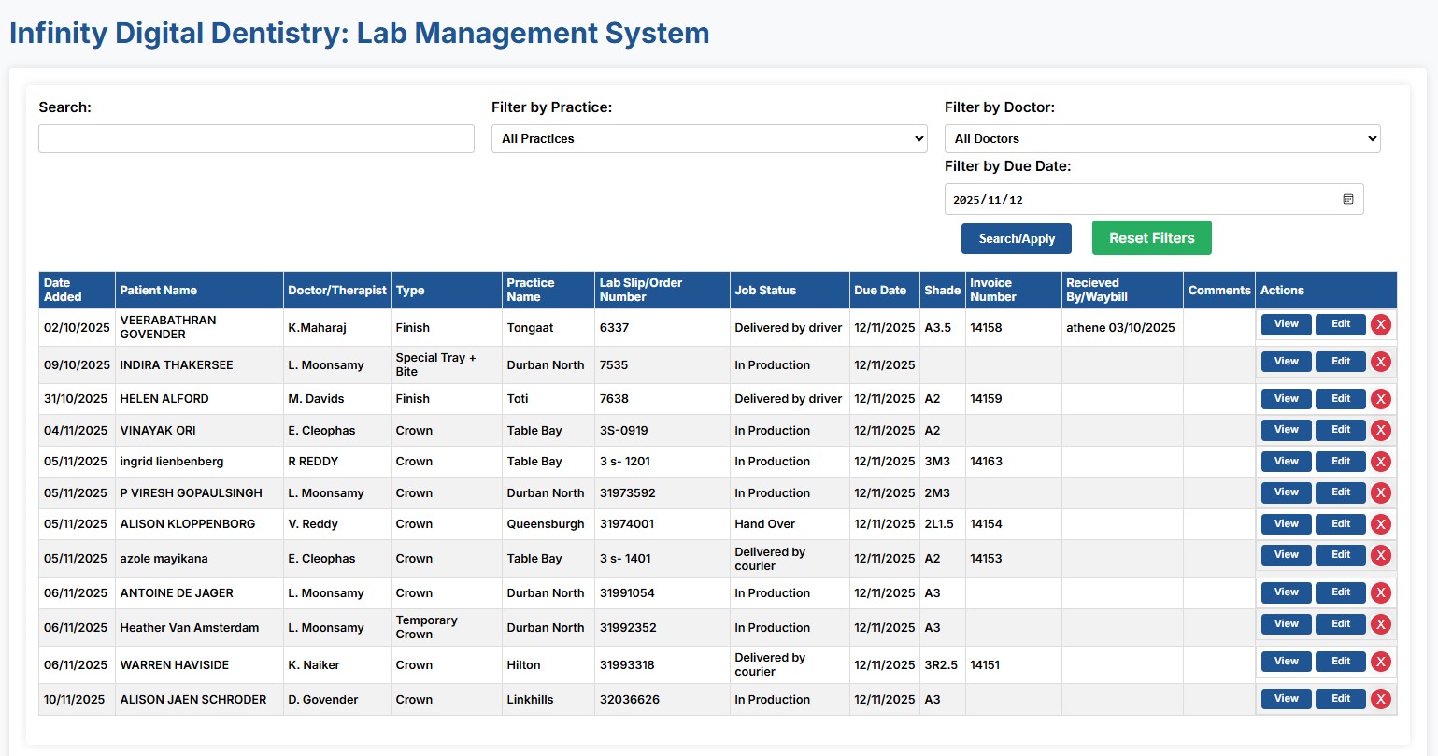Viewport: 1438px width, 756px height.
Task: Expand the All Doctors filter dropdown
Action: click(1161, 138)
